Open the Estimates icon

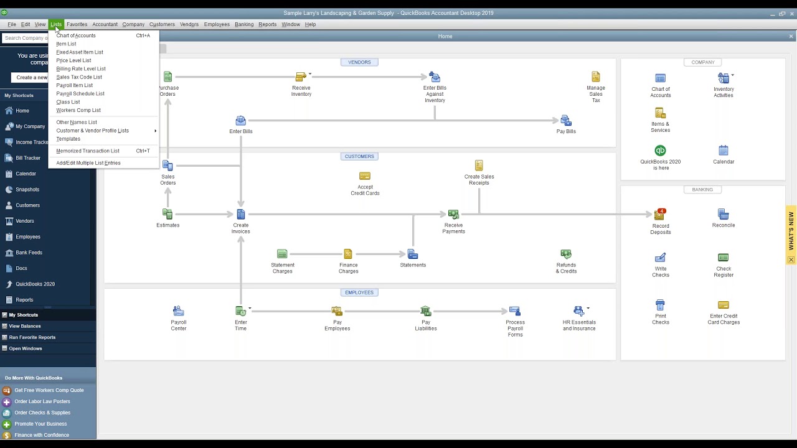[x=167, y=215]
